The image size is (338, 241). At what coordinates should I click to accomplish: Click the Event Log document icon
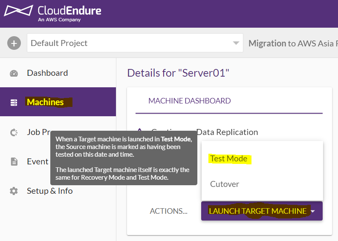tap(14, 161)
